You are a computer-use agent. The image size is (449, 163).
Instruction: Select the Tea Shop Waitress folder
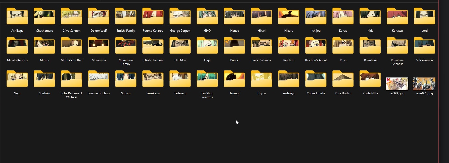pos(207,79)
